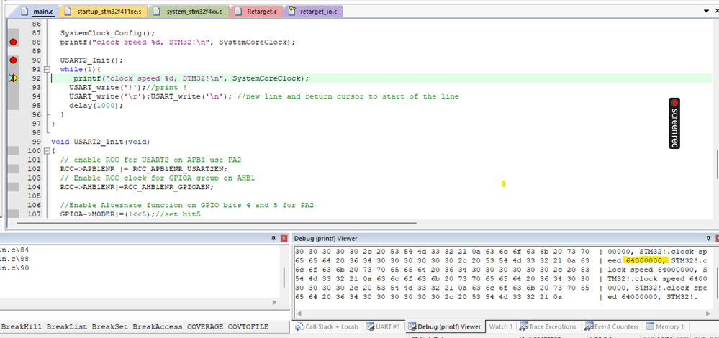
Task: Collapse the while loop fold at line 91
Action: click(x=46, y=69)
